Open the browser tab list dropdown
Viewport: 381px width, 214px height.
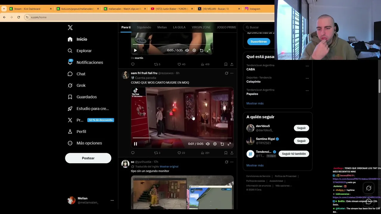4,9
